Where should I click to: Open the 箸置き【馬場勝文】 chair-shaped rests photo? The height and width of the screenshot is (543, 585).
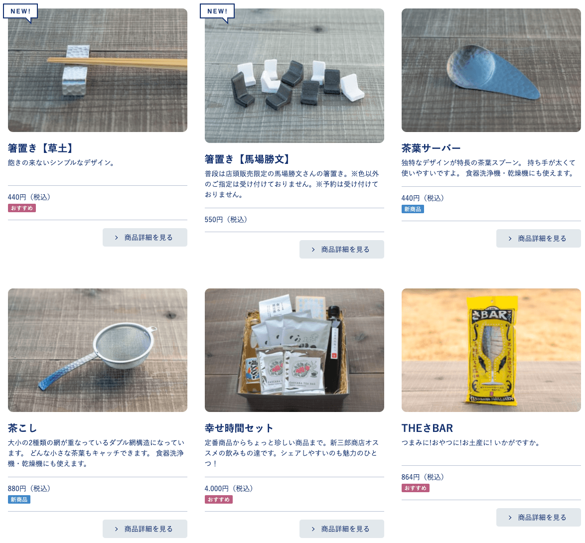294,76
